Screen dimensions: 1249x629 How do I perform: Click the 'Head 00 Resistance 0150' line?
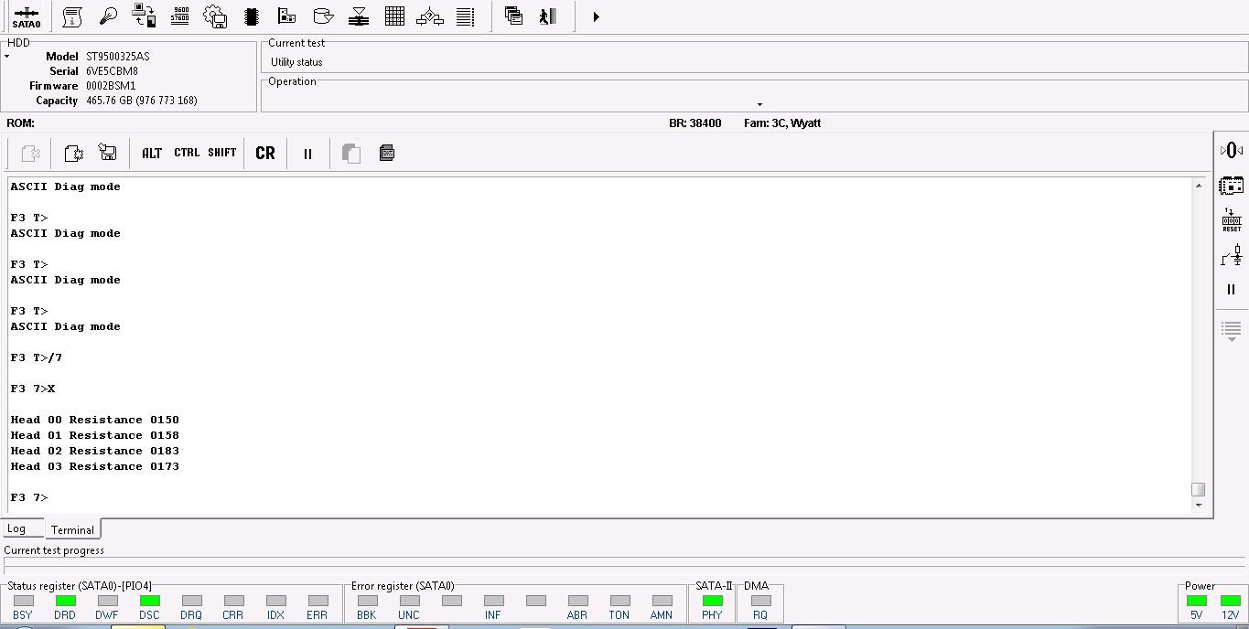coord(95,420)
